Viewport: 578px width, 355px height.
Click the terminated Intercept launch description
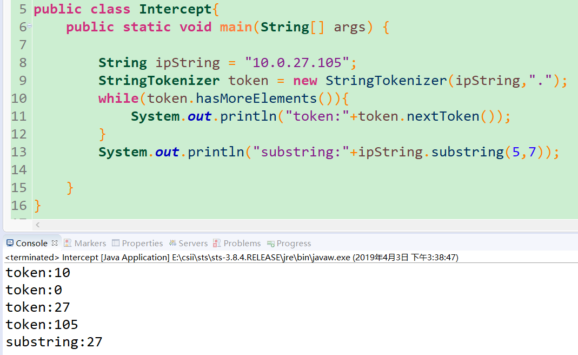pos(231,257)
